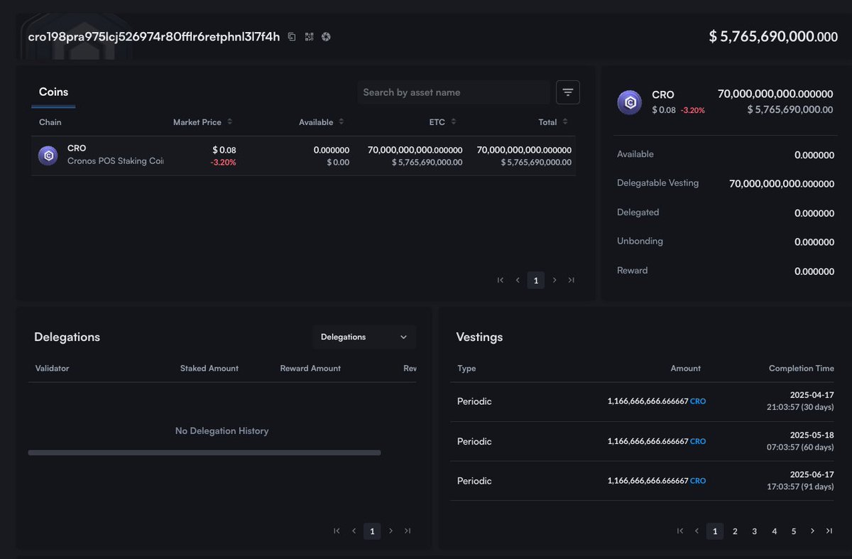Go to next page of Vestings

click(x=812, y=531)
